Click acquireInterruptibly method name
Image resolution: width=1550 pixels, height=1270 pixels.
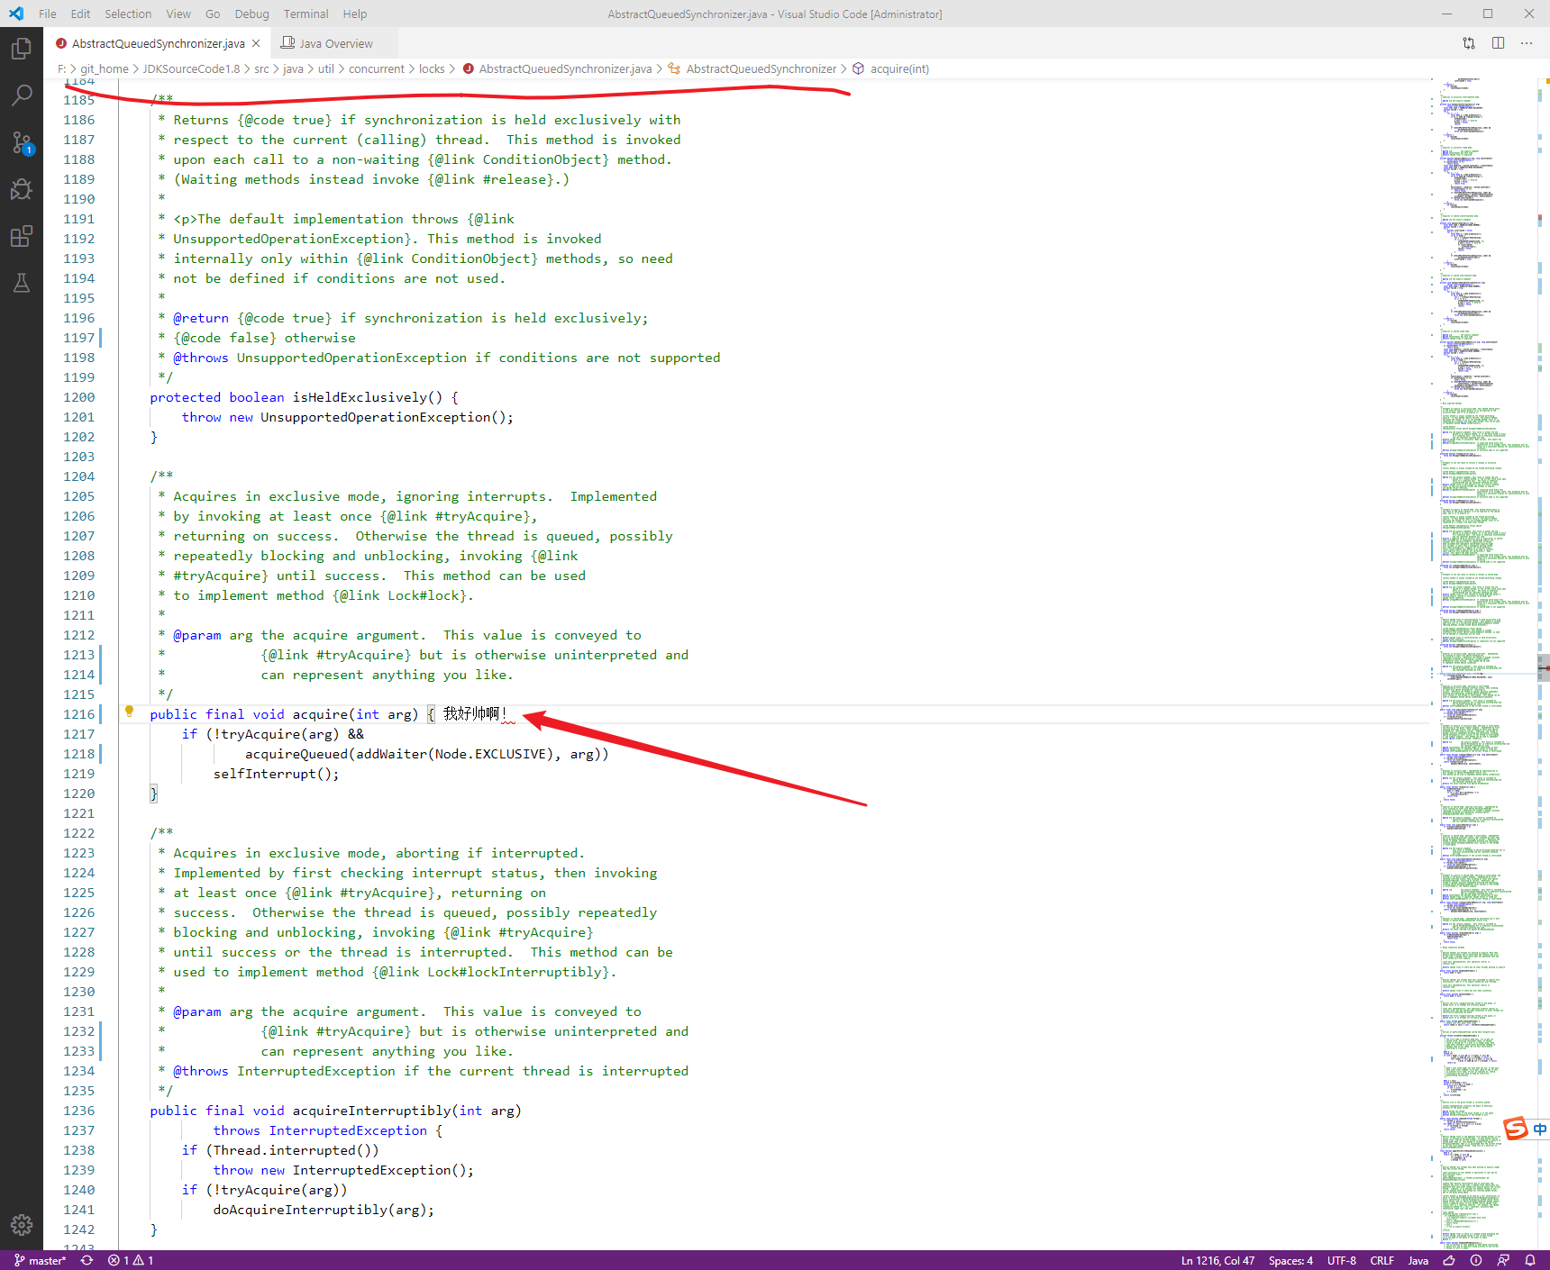(x=371, y=1111)
